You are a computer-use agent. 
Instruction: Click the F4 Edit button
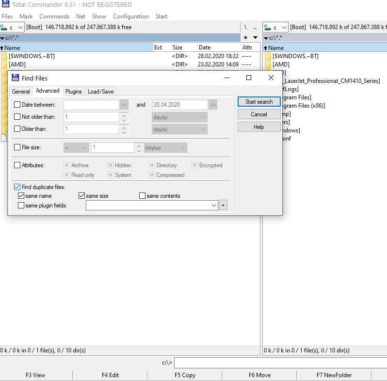(110, 375)
